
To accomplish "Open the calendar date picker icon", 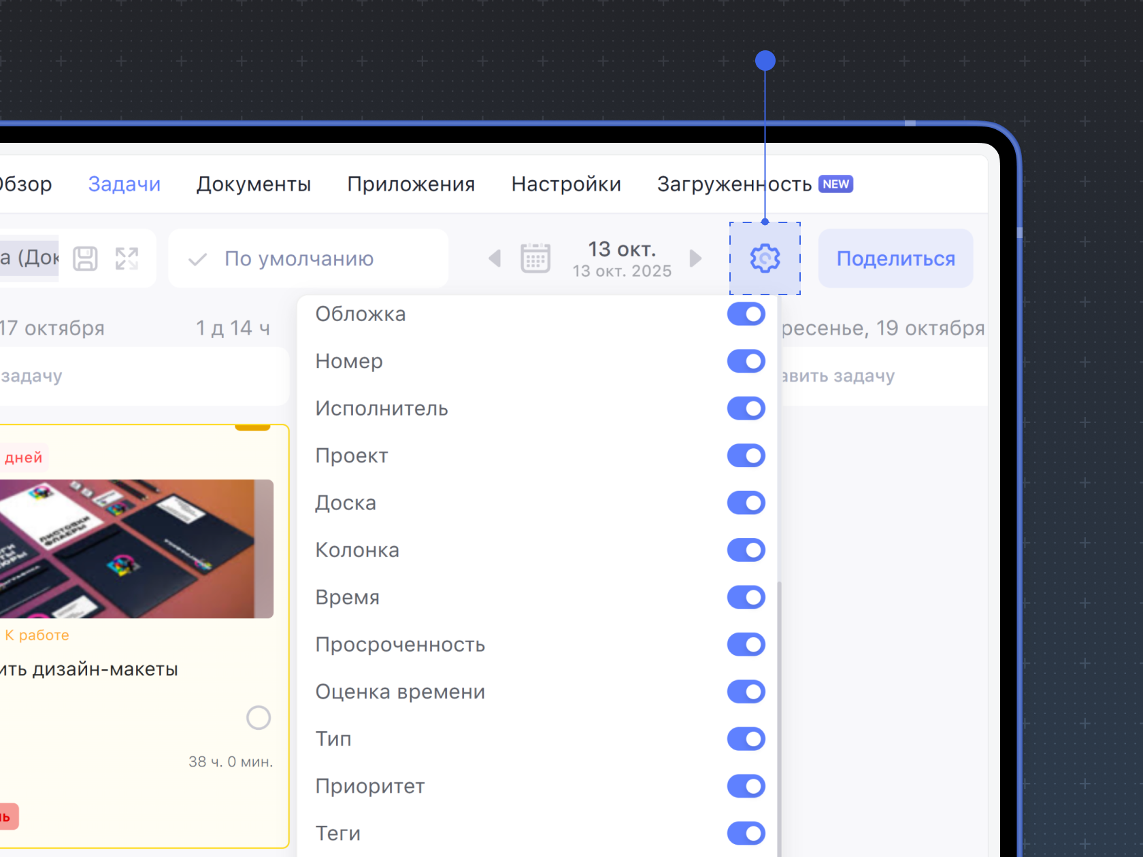I will (x=535, y=258).
